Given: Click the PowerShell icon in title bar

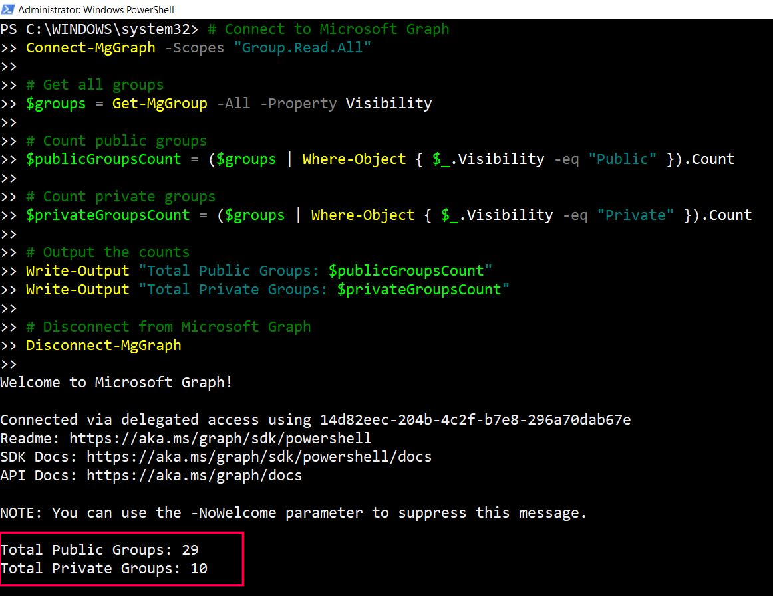Looking at the screenshot, I should coord(8,10).
